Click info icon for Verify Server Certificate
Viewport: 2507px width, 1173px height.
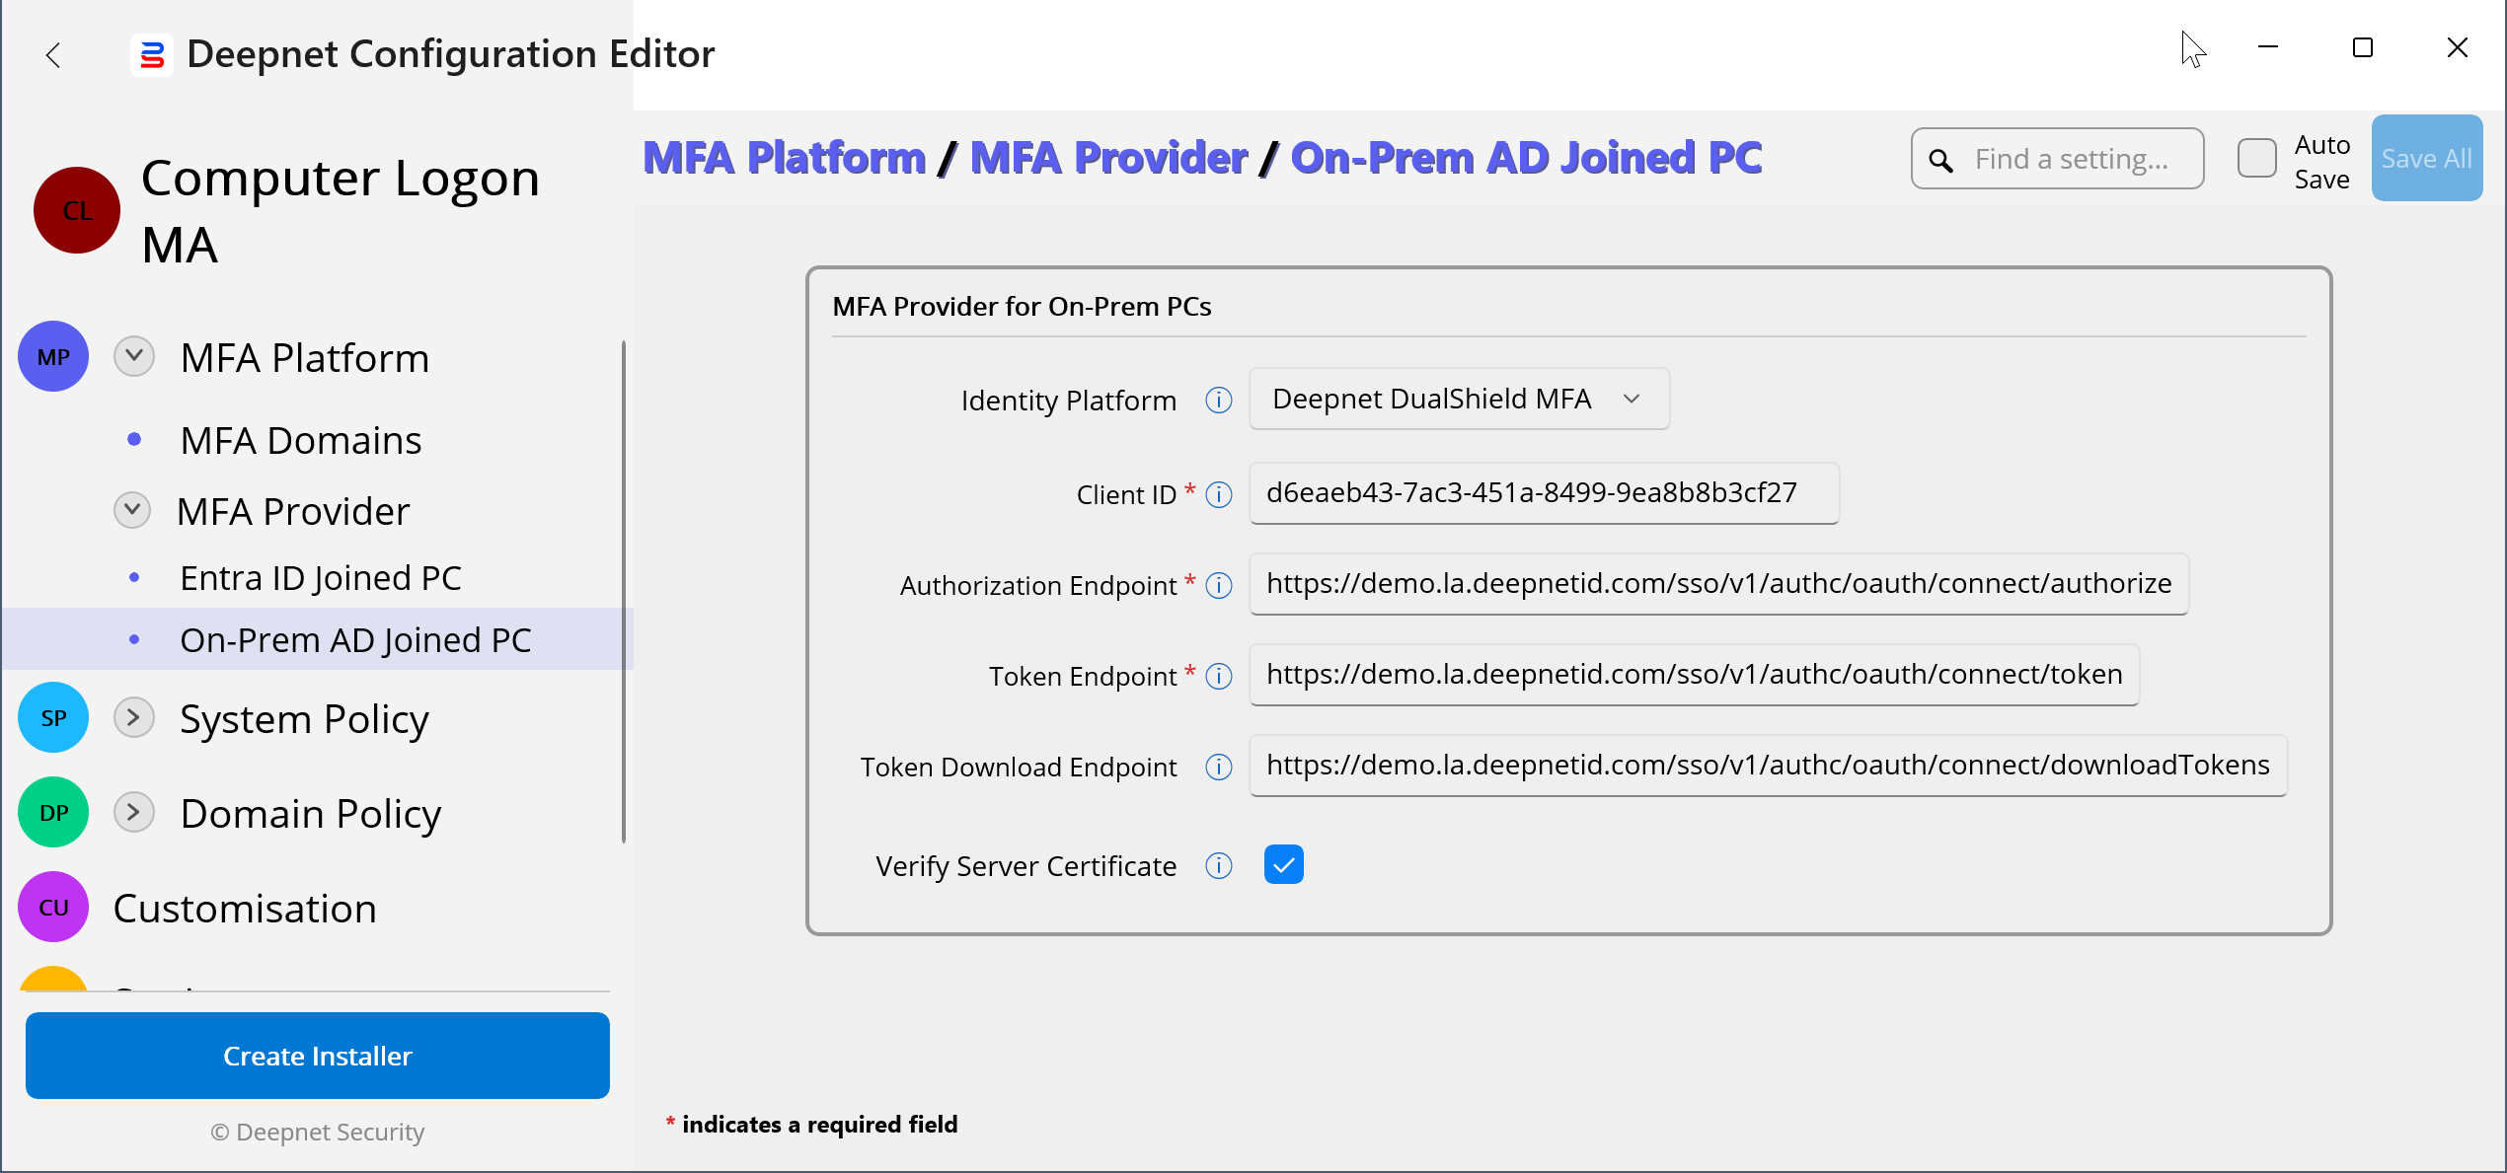1219,866
